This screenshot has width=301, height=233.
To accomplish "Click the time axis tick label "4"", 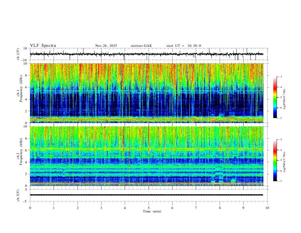I will [x=125, y=208].
